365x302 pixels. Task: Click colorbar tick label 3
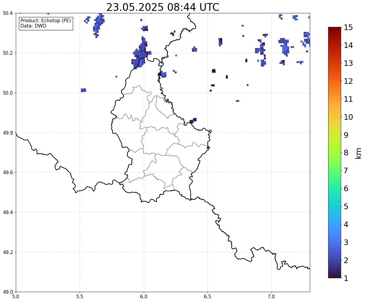pyautogui.click(x=346, y=242)
